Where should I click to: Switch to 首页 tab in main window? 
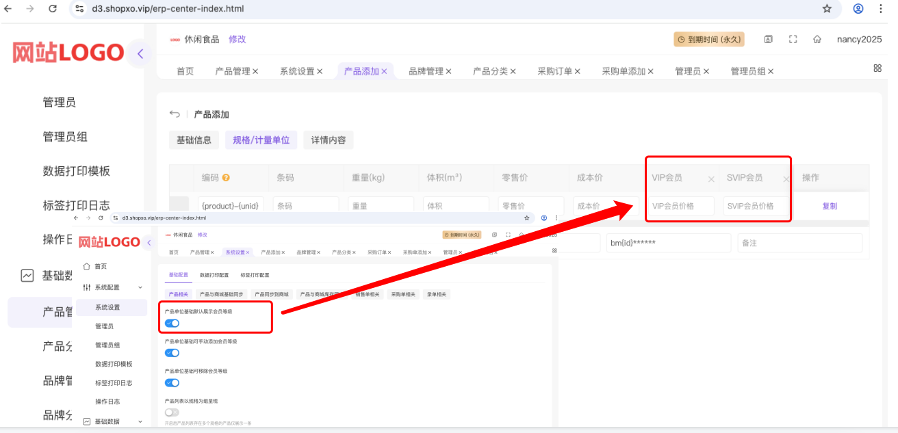[185, 71]
